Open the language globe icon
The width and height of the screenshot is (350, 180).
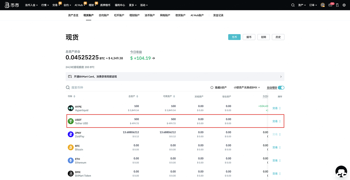coord(344,5)
